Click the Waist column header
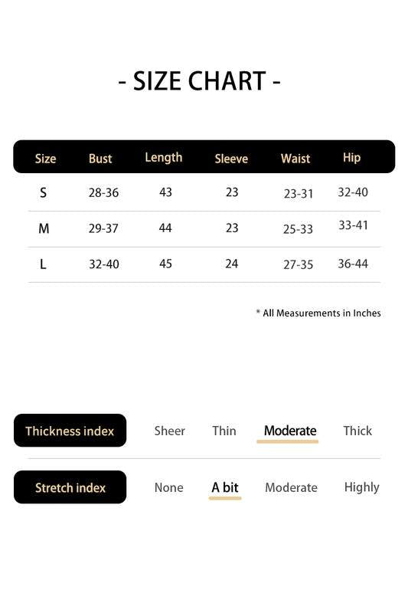 [295, 159]
